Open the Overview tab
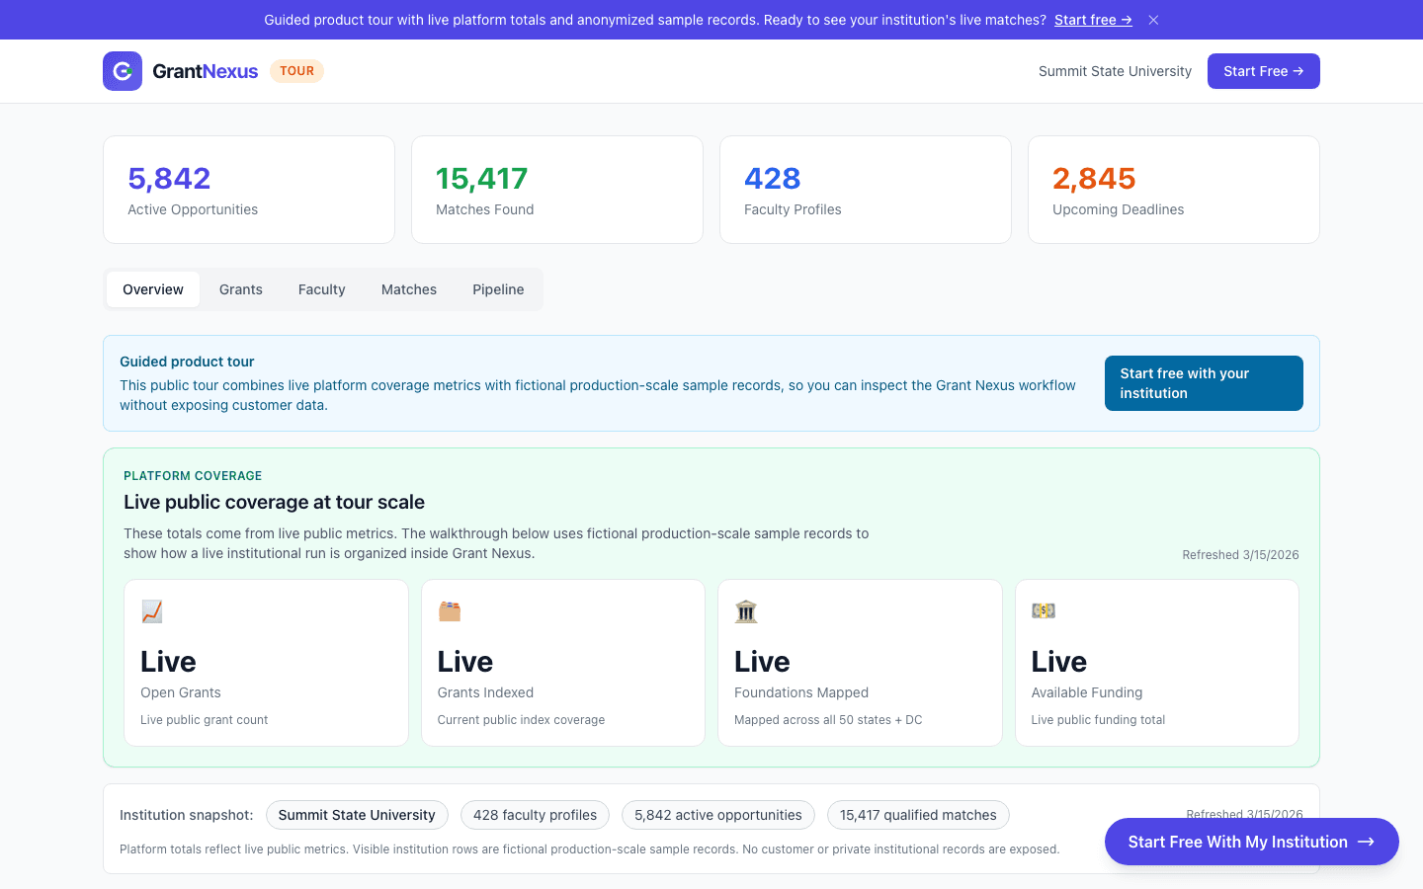The width and height of the screenshot is (1423, 889). pyautogui.click(x=153, y=289)
